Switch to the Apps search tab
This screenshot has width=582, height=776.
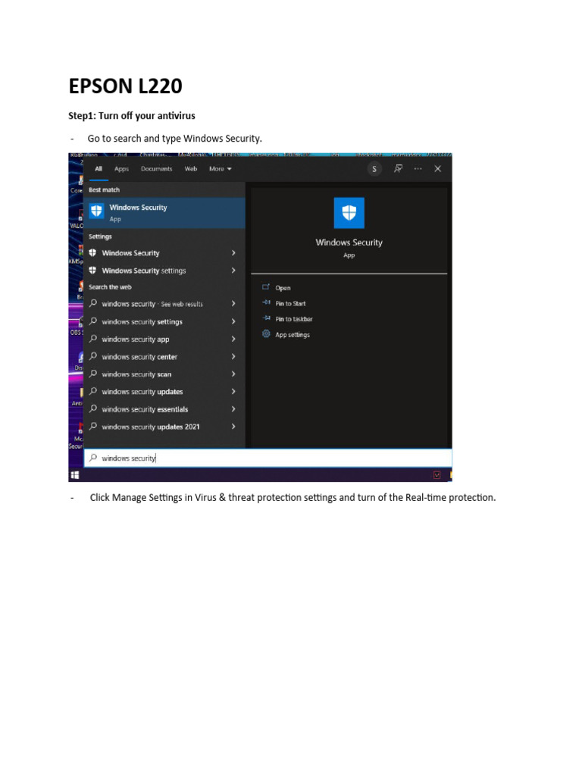[121, 169]
